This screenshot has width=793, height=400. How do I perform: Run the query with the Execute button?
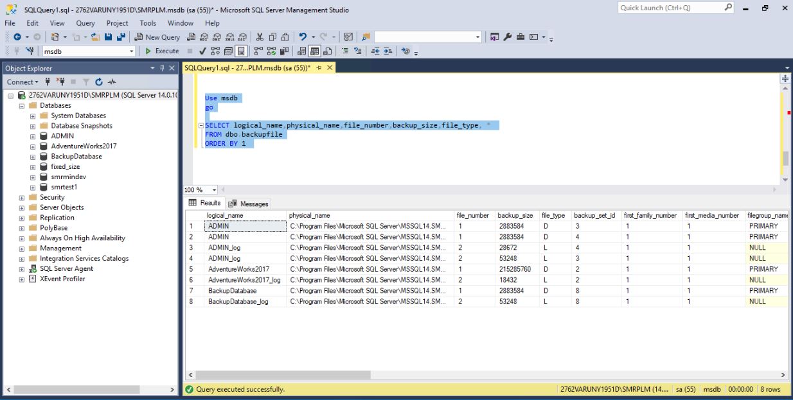click(x=162, y=51)
